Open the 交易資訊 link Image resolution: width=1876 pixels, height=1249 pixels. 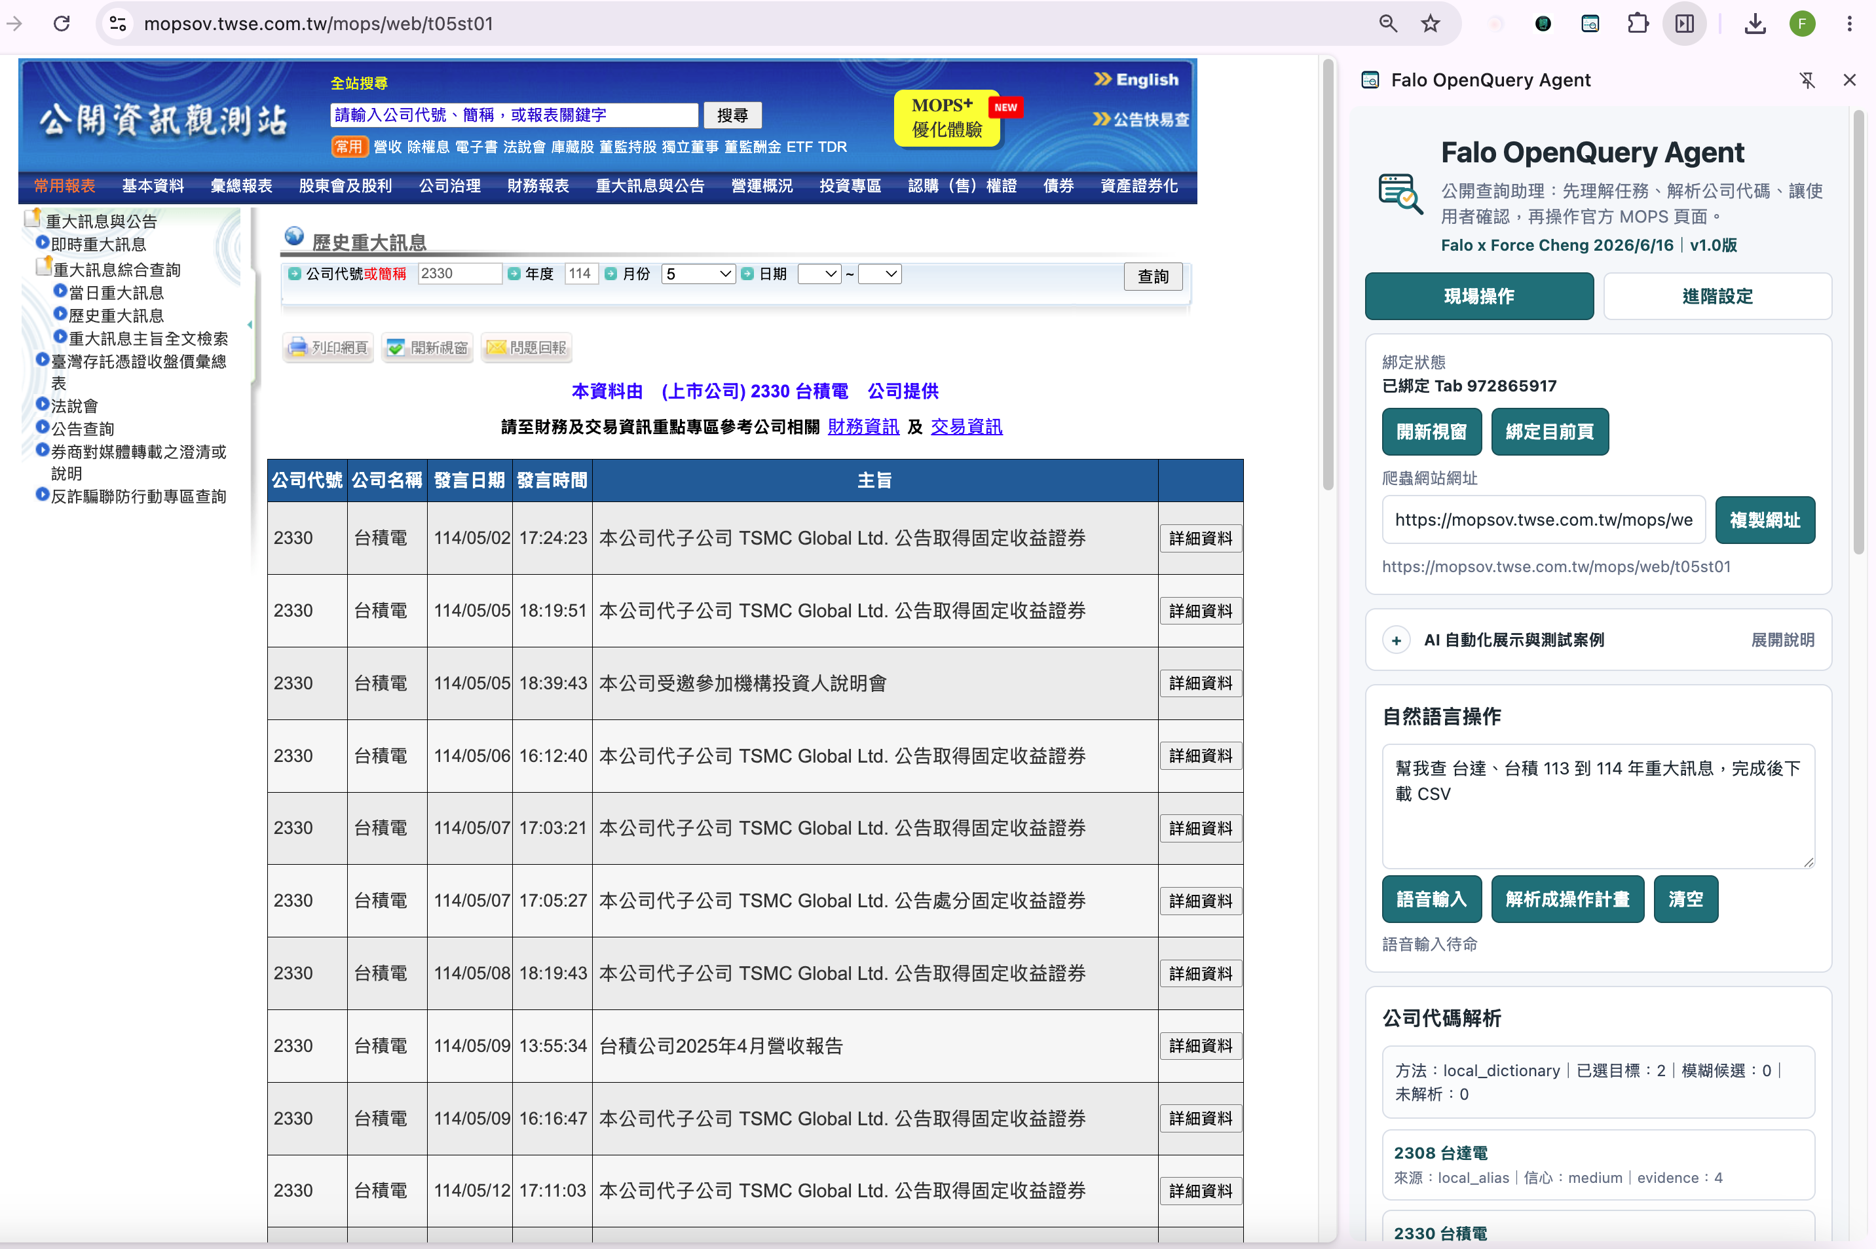[x=967, y=427]
